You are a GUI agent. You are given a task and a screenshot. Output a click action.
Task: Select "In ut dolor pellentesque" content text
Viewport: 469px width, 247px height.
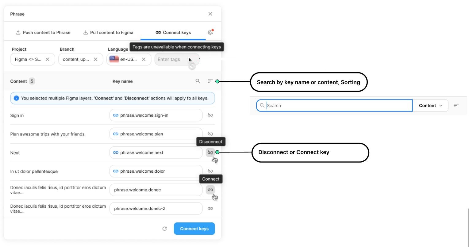point(34,171)
